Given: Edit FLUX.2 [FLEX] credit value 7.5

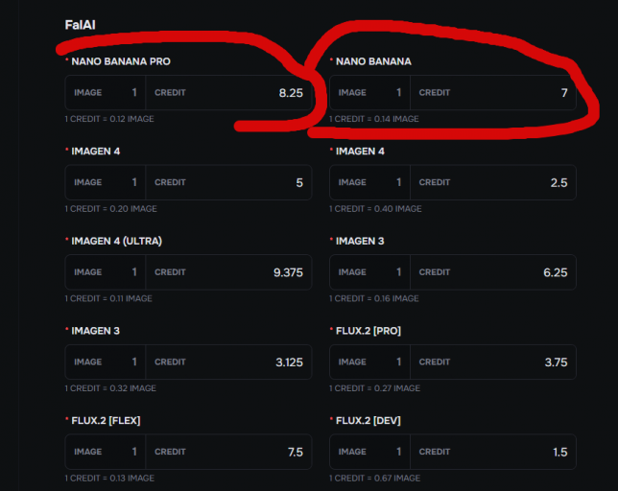Looking at the screenshot, I should click(x=228, y=452).
